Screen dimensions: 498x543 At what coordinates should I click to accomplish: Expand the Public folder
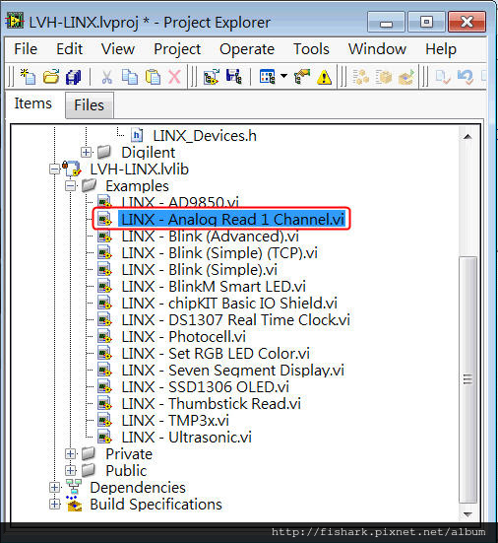70,471
